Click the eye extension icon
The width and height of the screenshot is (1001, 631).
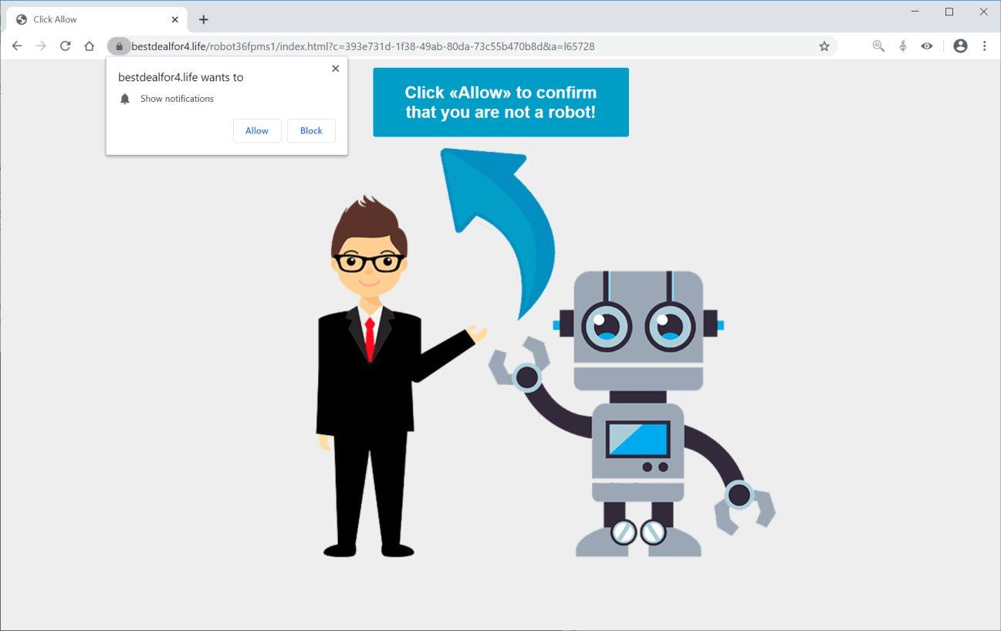tap(927, 46)
